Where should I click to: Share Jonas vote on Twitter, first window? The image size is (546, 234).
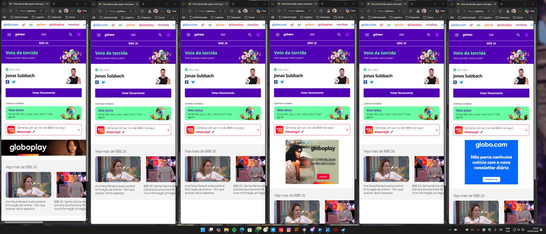(14, 82)
